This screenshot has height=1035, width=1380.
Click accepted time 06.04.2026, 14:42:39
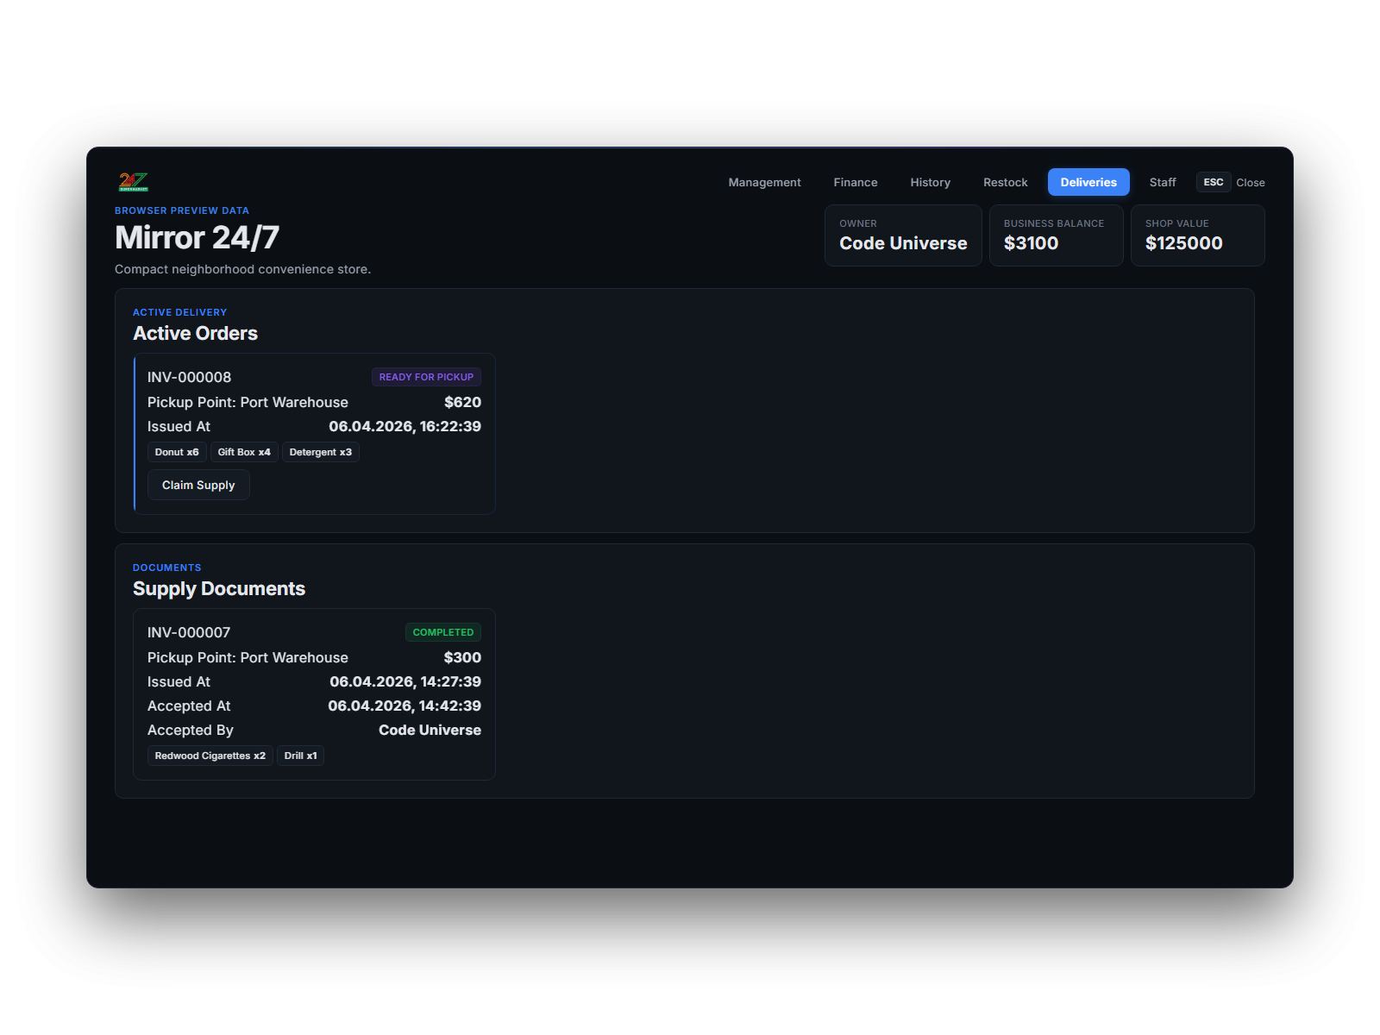coord(405,706)
